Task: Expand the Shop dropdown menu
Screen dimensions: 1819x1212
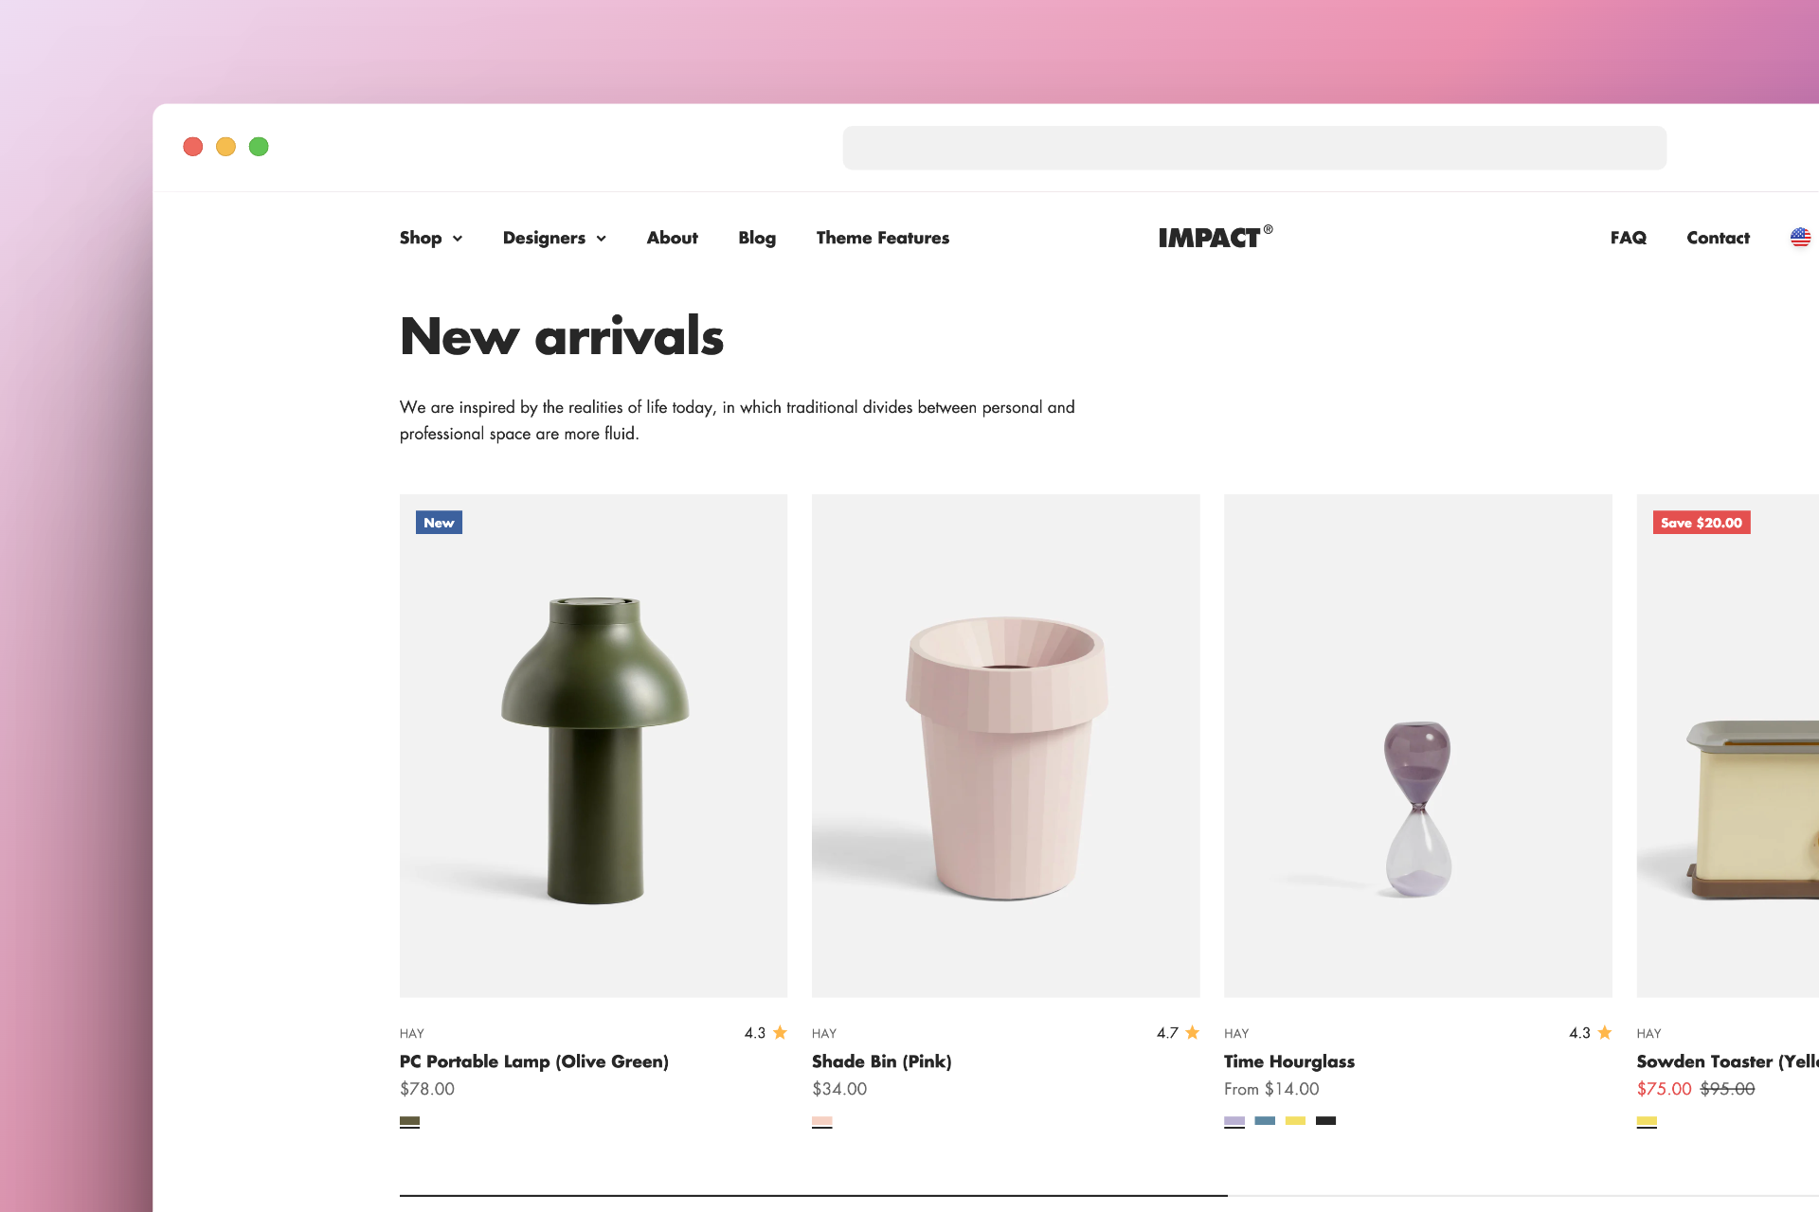Action: (431, 238)
